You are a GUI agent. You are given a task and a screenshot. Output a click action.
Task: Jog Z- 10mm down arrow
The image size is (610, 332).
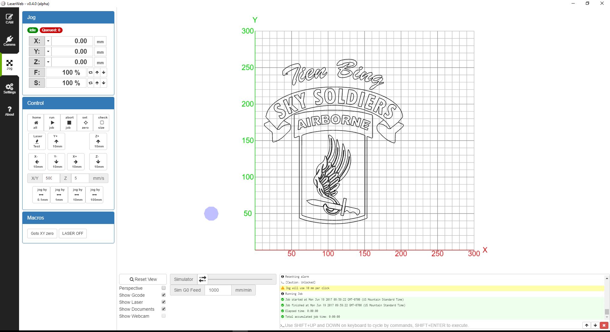[98, 162]
